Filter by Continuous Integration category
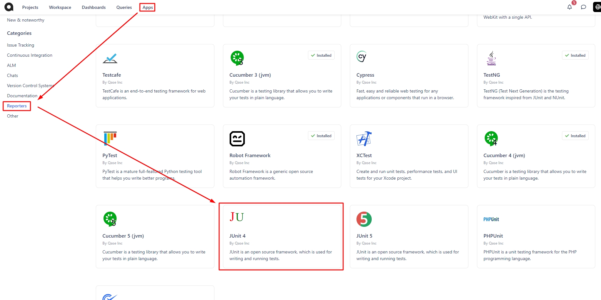This screenshot has height=300, width=601. tap(29, 55)
